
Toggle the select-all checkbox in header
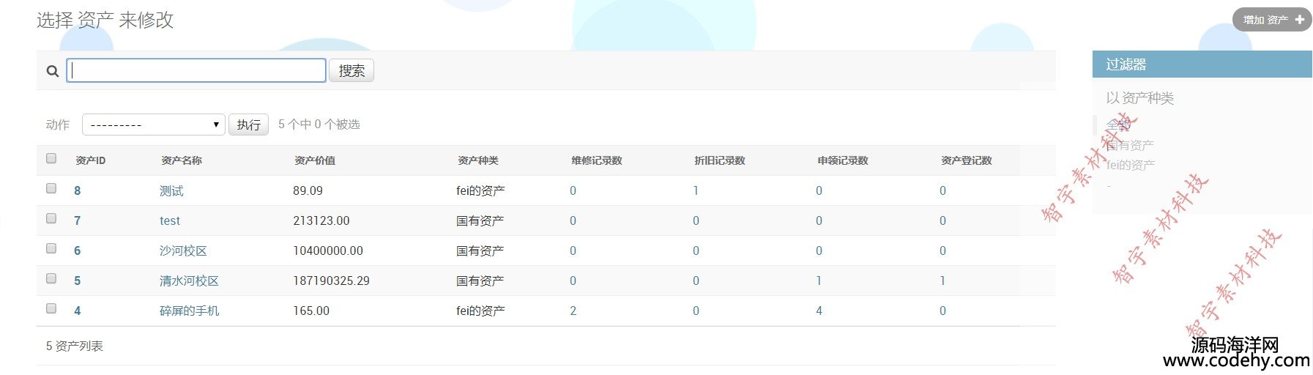(51, 158)
